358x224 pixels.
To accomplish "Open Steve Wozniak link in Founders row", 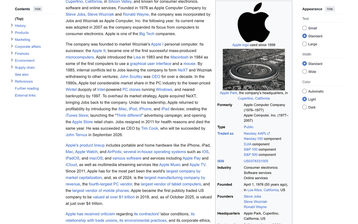I will (x=255, y=201).
